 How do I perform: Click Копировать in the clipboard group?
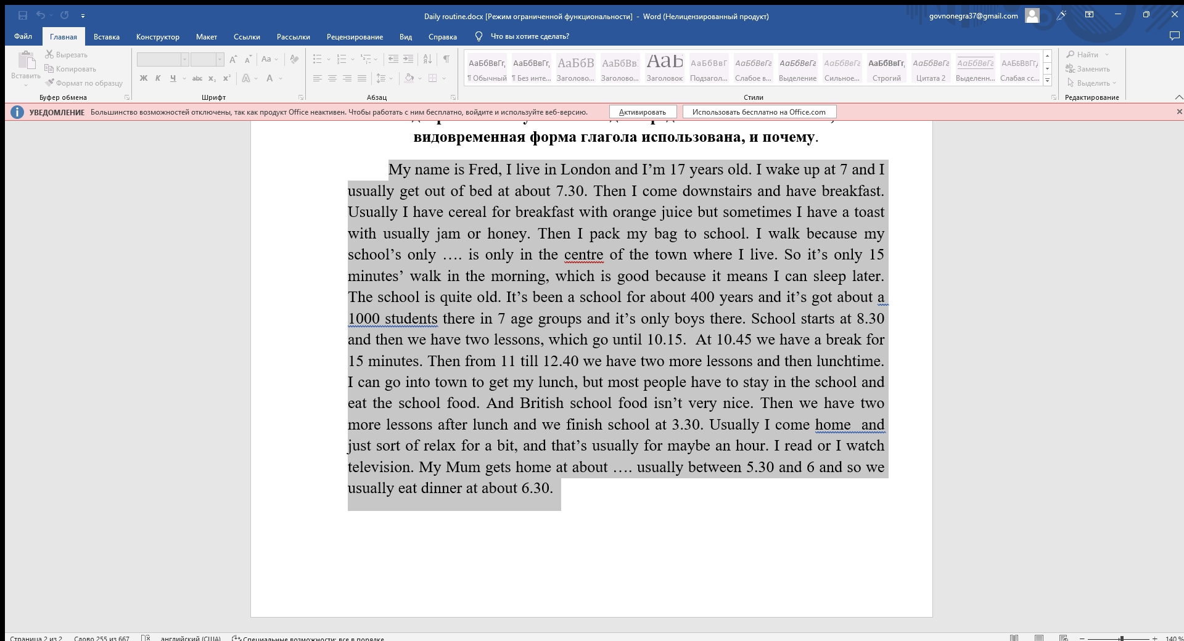click(70, 69)
